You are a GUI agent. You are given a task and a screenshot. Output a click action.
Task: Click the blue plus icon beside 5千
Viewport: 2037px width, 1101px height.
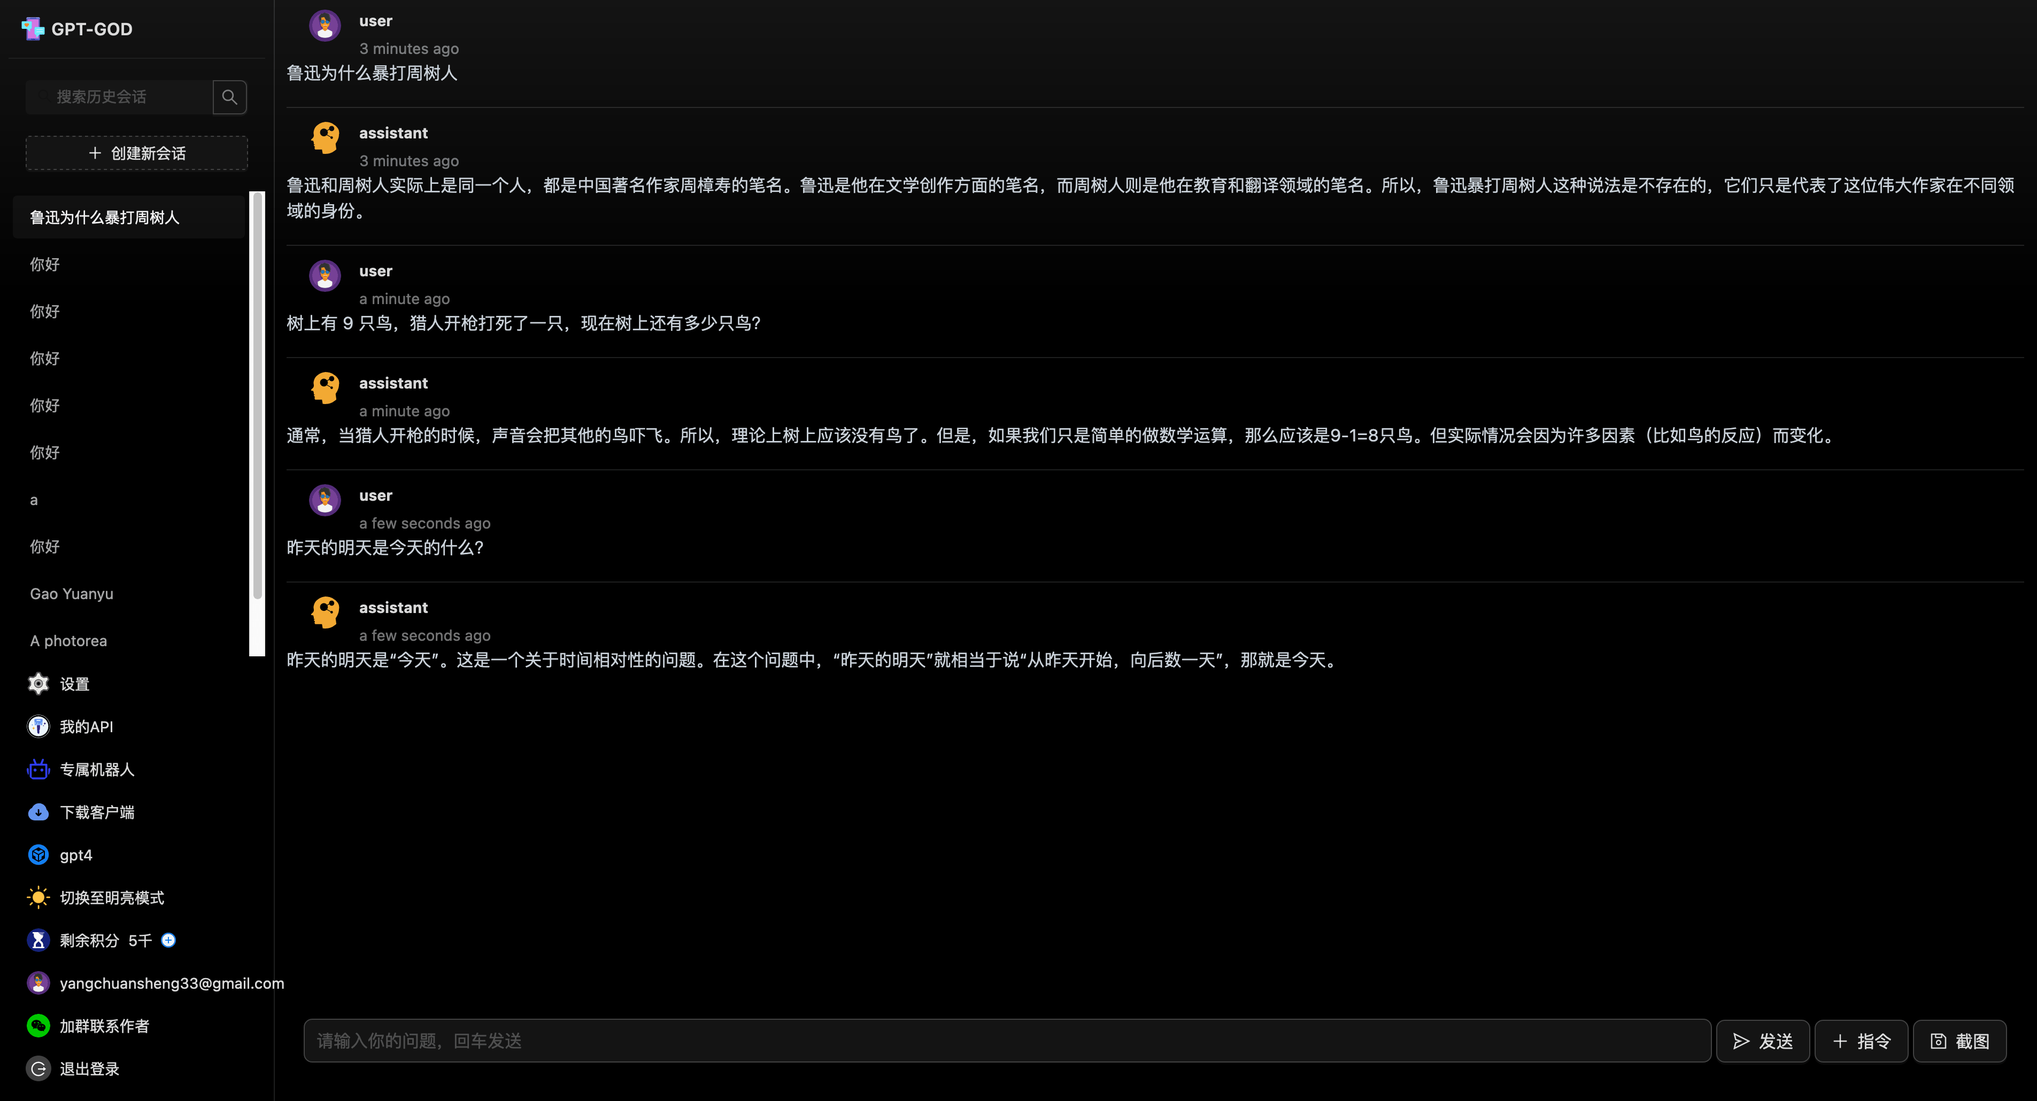tap(168, 940)
